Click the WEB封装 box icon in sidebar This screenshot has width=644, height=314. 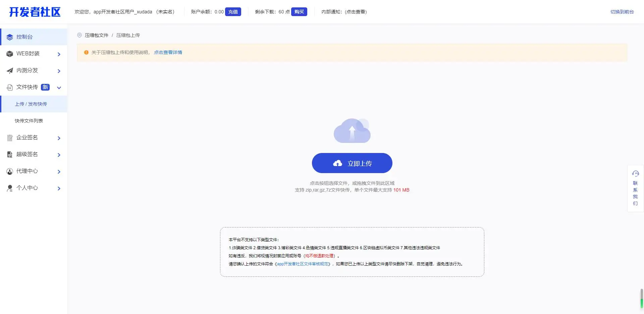(x=10, y=54)
